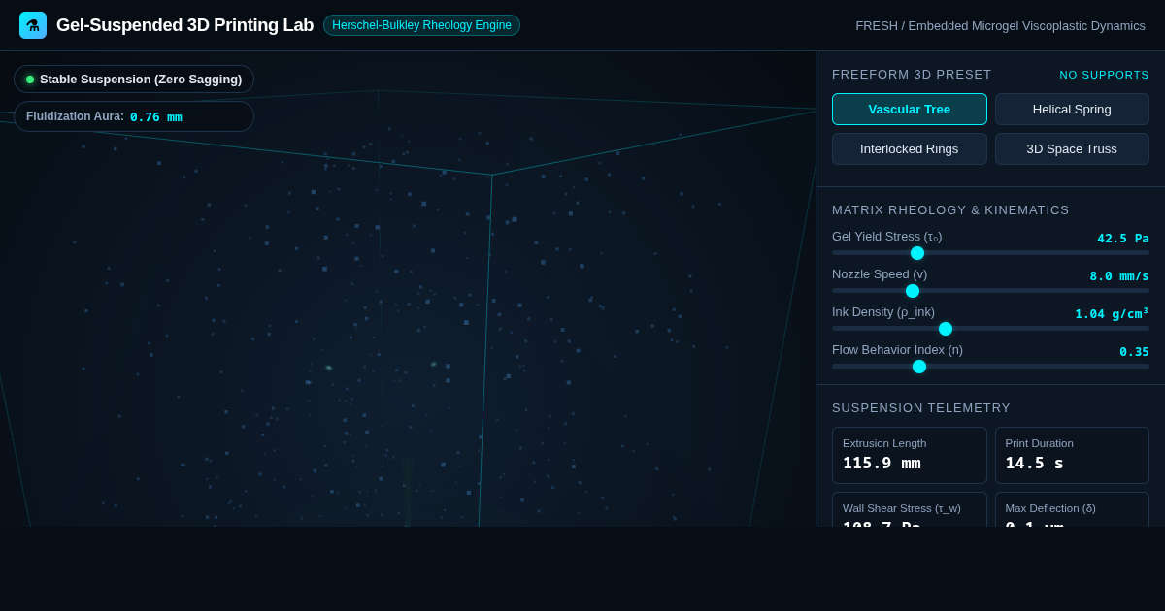Image resolution: width=1165 pixels, height=611 pixels.
Task: Choose the Helical Spring preset
Action: point(1072,109)
